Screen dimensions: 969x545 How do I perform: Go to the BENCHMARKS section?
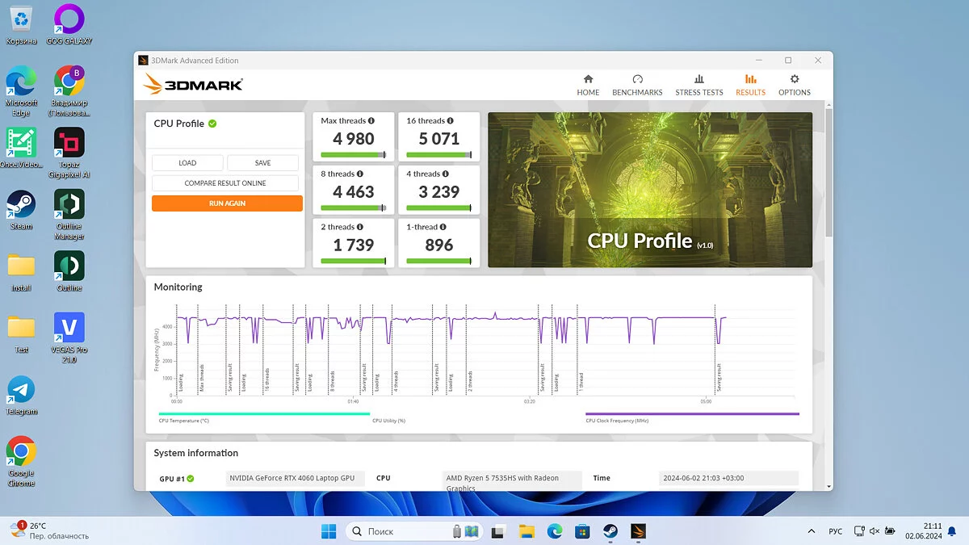637,85
